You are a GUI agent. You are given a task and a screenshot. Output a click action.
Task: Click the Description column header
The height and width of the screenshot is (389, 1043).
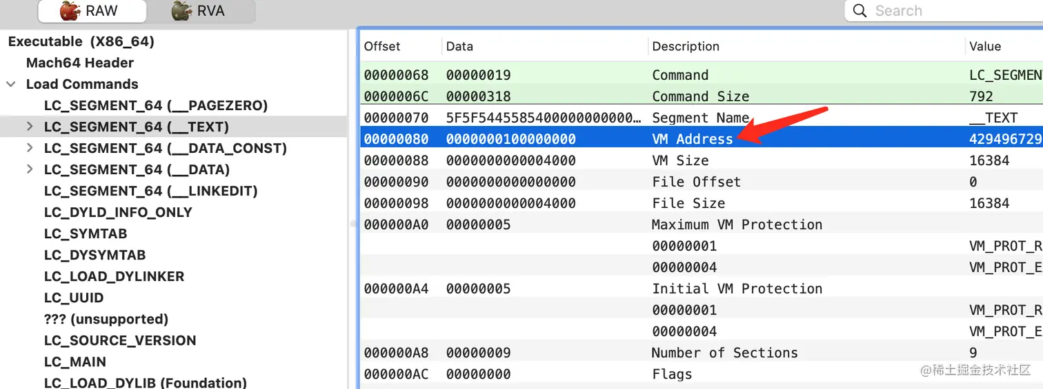[686, 46]
